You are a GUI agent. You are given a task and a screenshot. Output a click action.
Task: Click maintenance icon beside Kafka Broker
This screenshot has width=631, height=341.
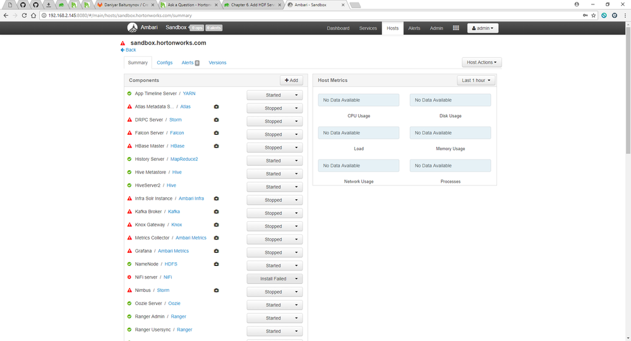point(216,212)
